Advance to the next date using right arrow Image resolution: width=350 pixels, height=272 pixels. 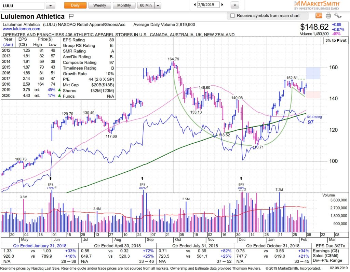click(222, 5)
